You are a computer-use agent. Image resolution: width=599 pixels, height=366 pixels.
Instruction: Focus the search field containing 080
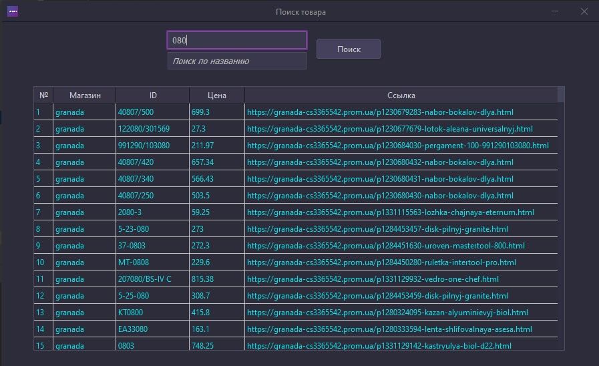(x=237, y=40)
